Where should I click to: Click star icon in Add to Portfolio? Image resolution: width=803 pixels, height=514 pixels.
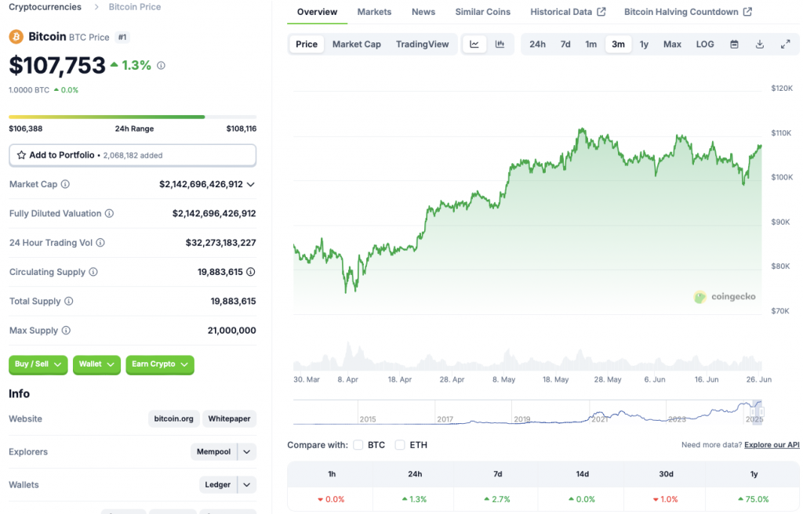(x=21, y=155)
